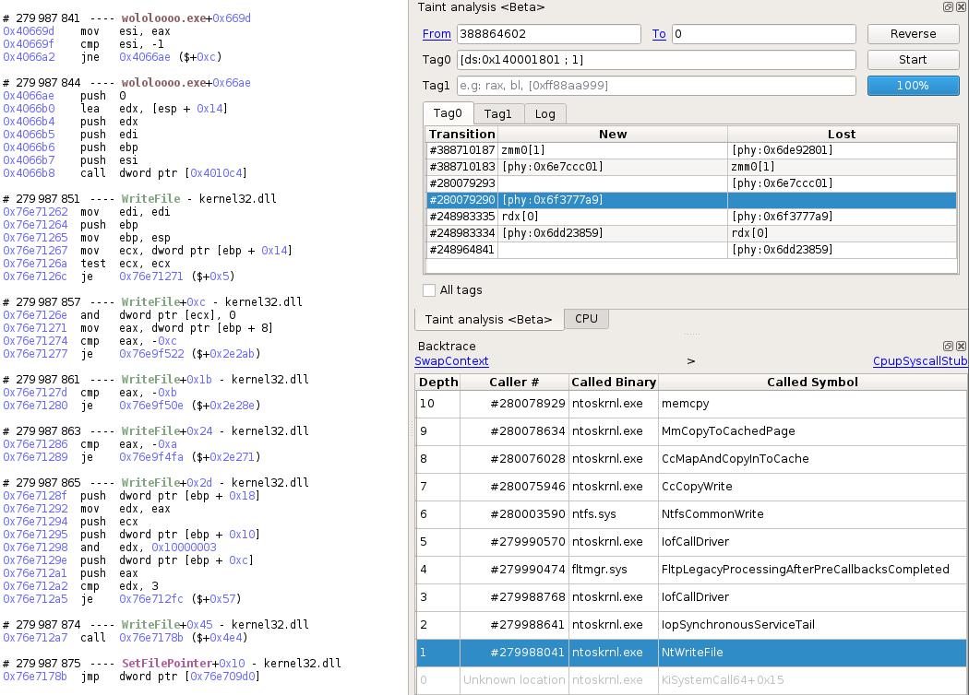Click the 100% progress bar
This screenshot has width=969, height=695.
coord(913,86)
